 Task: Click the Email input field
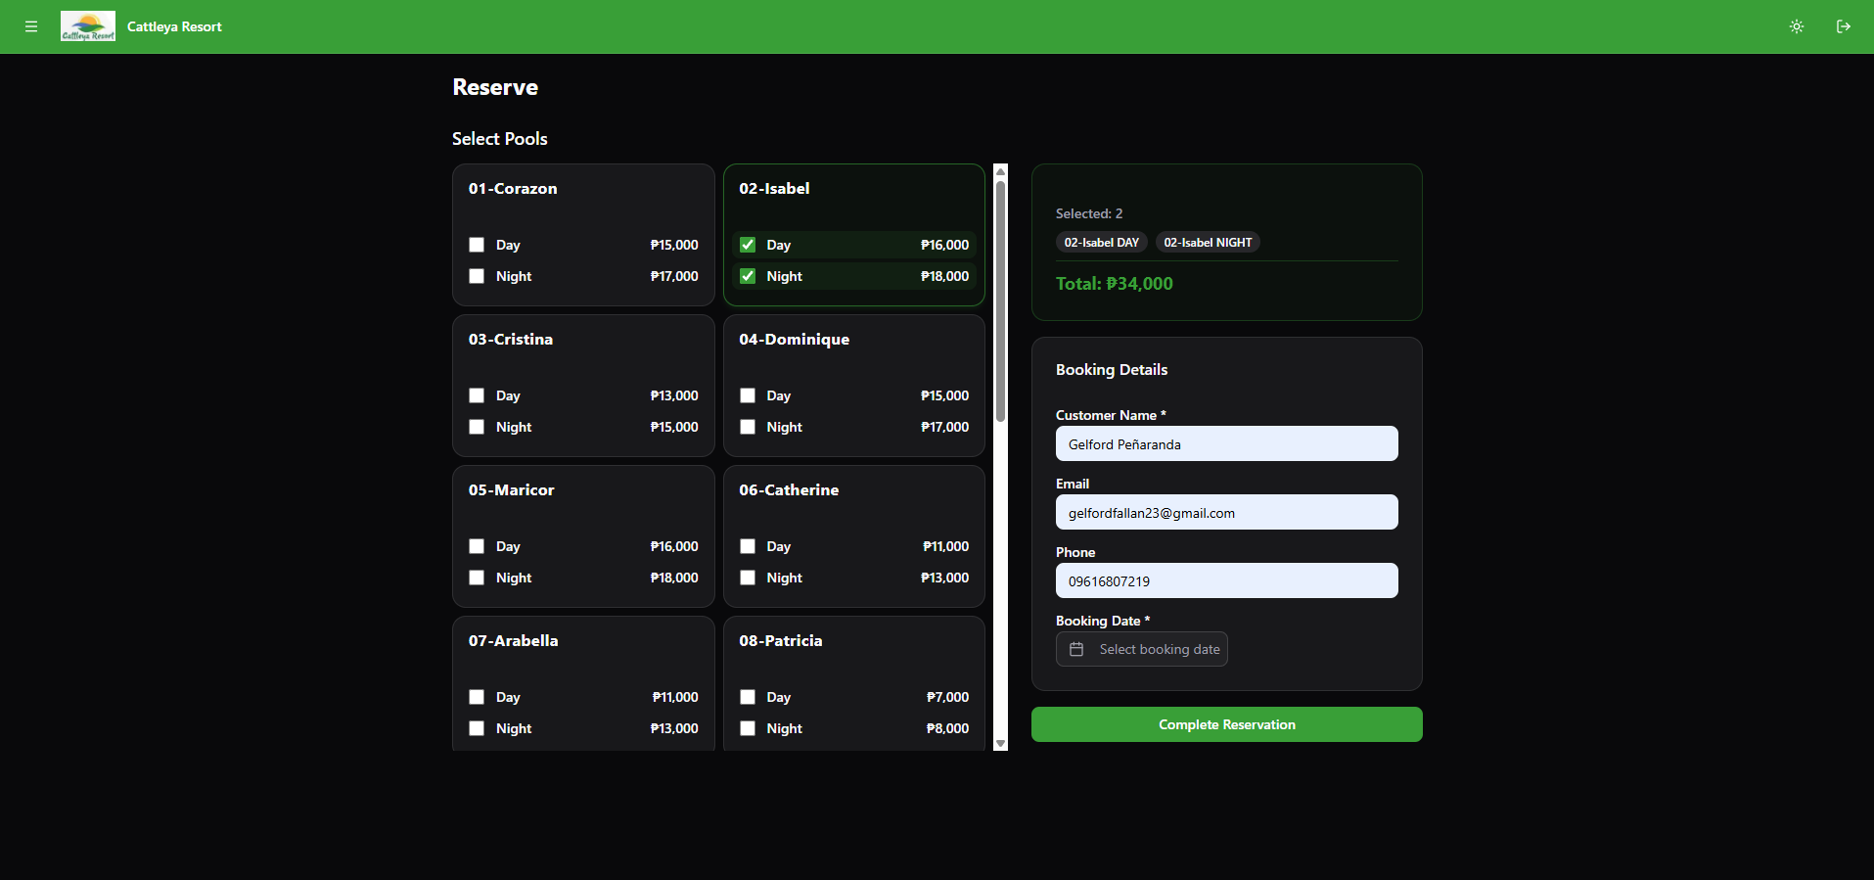point(1227,512)
